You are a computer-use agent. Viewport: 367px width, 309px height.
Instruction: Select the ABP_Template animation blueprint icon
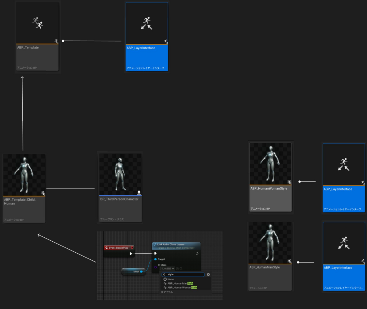click(x=37, y=21)
